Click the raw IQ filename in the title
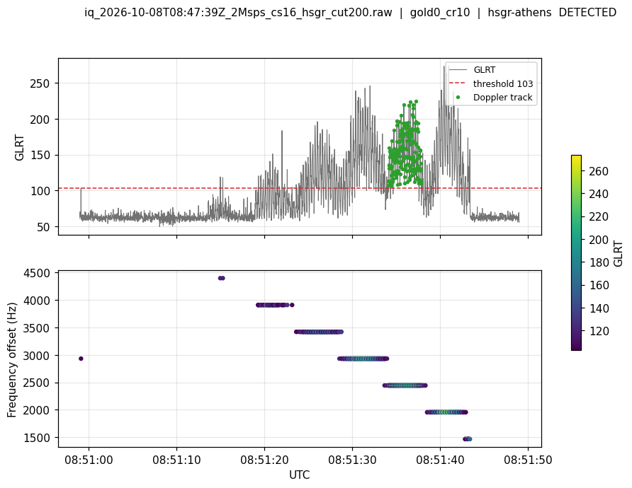The image size is (632, 488). point(238,13)
